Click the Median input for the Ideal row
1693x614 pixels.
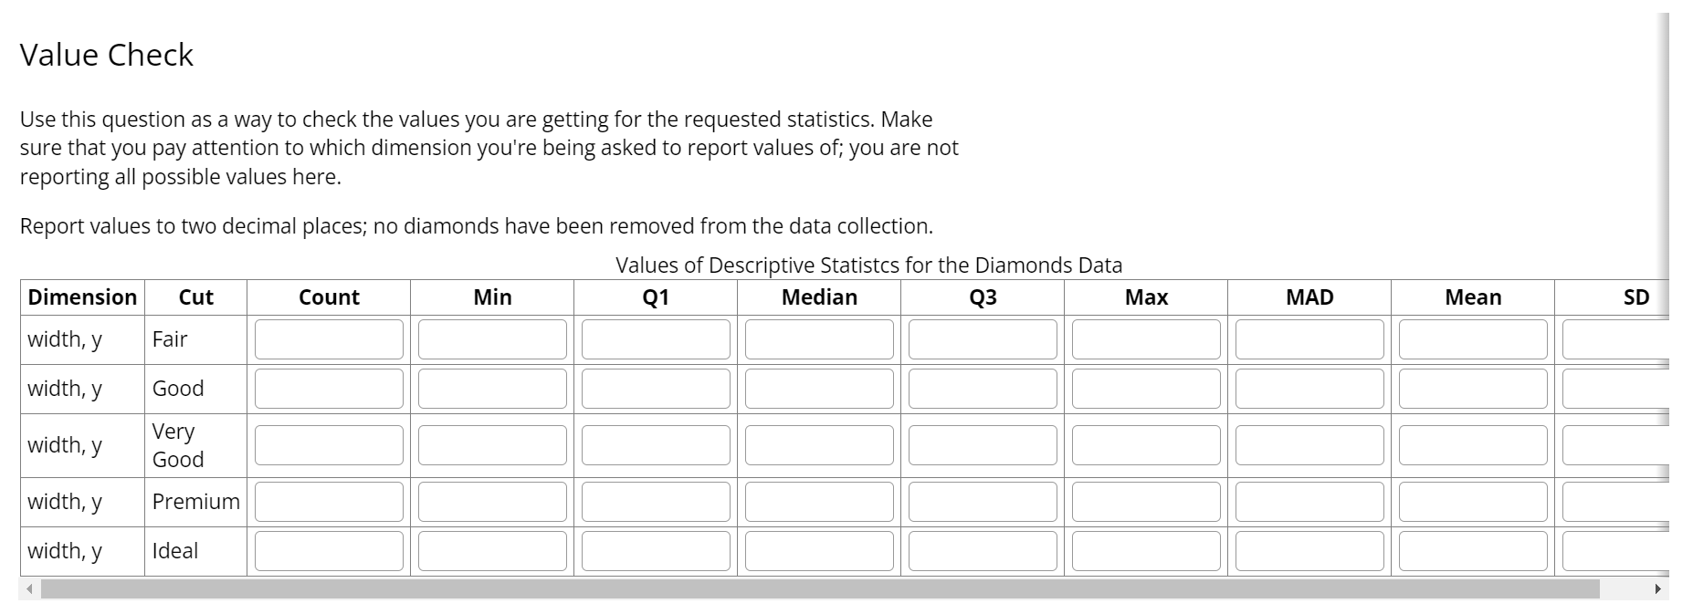pos(818,551)
